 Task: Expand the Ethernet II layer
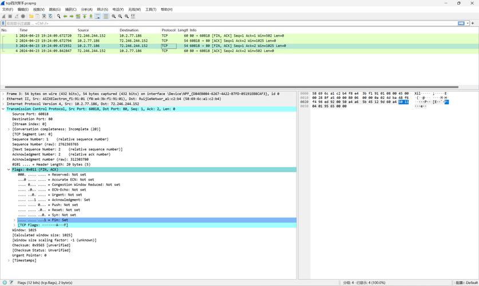click(x=3, y=99)
